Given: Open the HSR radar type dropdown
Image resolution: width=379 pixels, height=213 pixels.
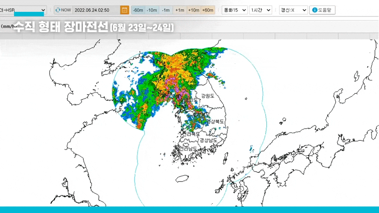Looking at the screenshot, I should tap(23, 10).
